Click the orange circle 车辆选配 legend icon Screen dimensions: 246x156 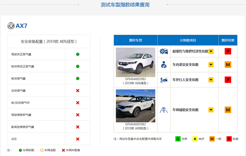pos(42,150)
